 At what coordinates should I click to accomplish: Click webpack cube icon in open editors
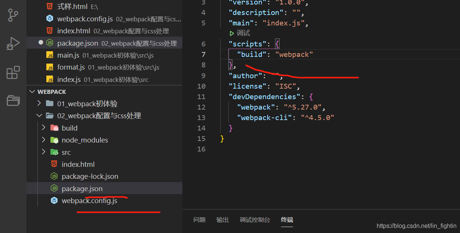click(x=50, y=19)
